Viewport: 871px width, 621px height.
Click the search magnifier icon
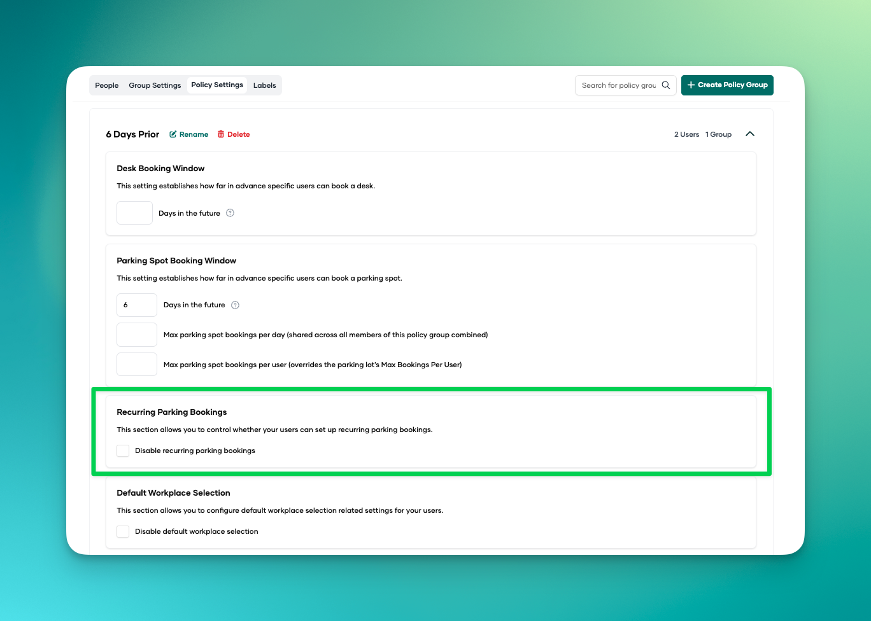point(666,85)
